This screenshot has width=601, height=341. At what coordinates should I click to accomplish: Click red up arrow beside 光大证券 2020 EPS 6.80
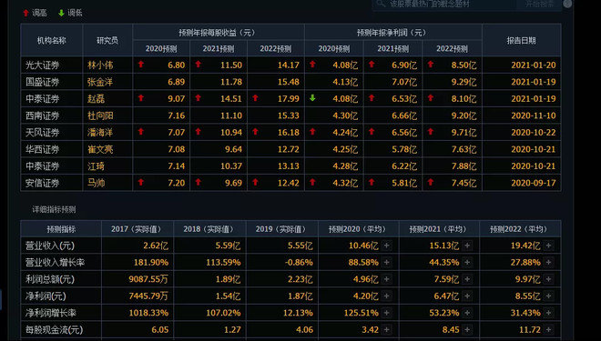point(141,65)
